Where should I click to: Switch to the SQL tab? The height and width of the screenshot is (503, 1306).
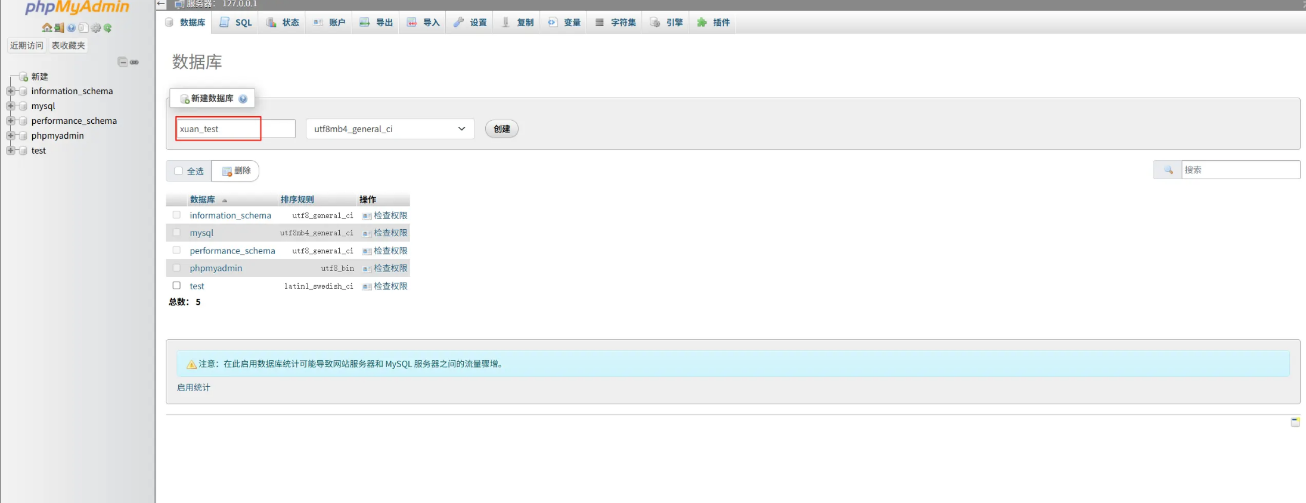point(236,23)
